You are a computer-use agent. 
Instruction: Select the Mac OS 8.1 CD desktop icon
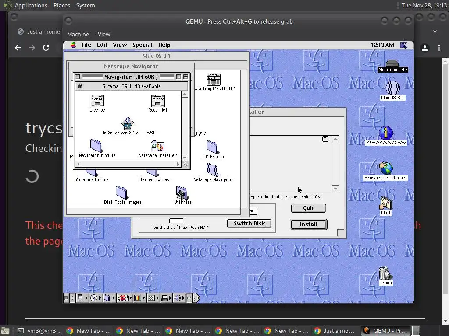tap(392, 88)
